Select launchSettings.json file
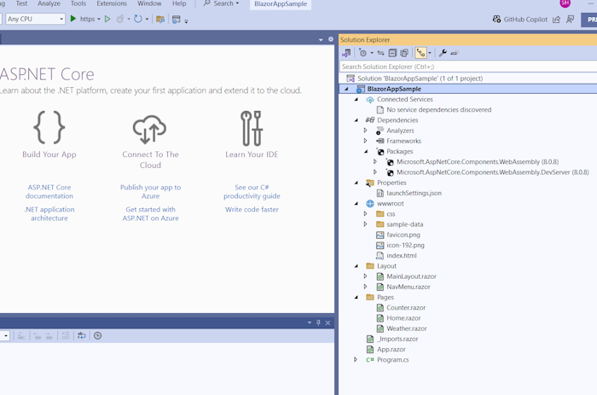Screen dimensions: 597x395 (x=414, y=193)
